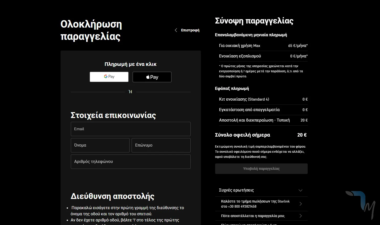Click the back chevron icon beside Επιστροφή
Viewport: 380px width, 225px height.
click(x=176, y=30)
